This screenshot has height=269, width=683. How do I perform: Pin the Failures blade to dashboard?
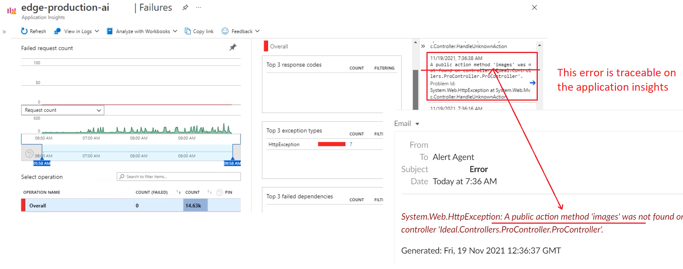click(185, 7)
